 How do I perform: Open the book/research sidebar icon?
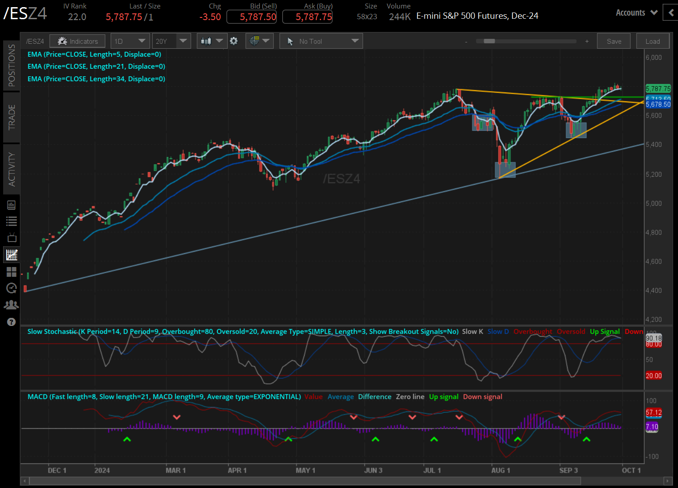tap(12, 205)
